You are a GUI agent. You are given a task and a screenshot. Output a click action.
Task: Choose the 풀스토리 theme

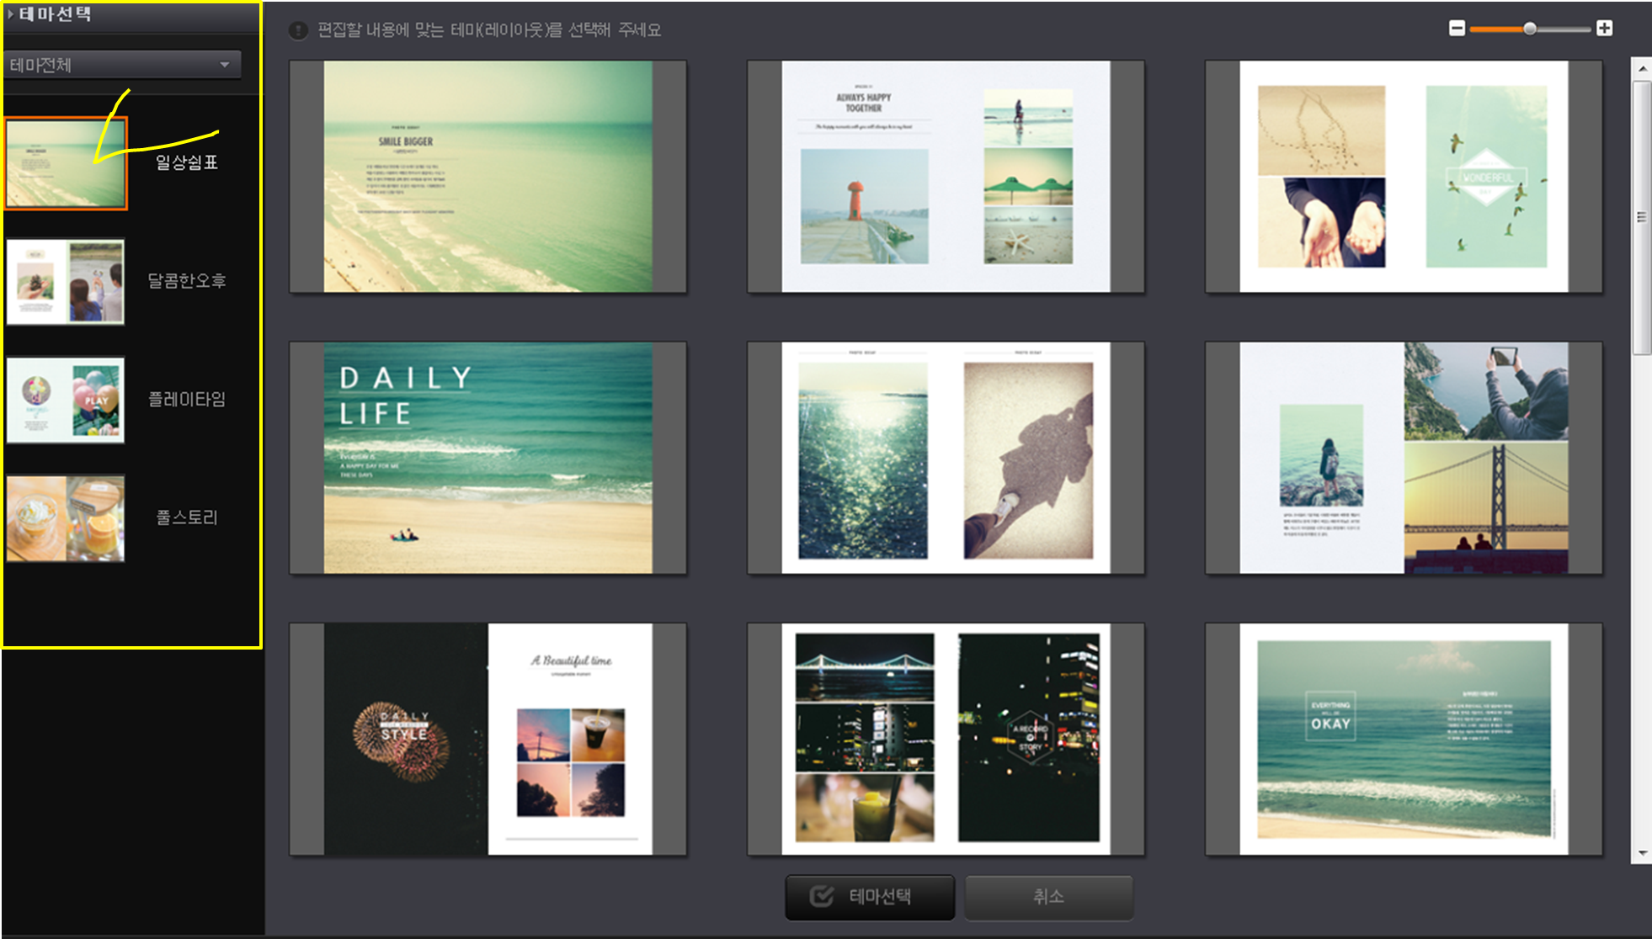tap(66, 518)
